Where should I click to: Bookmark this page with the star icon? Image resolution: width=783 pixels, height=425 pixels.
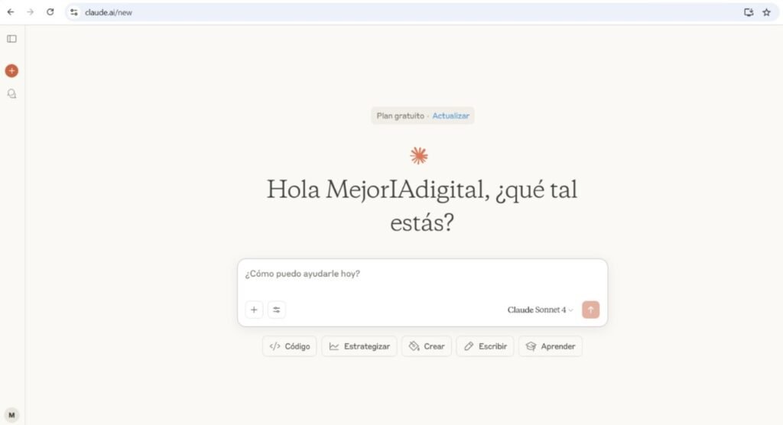point(766,12)
